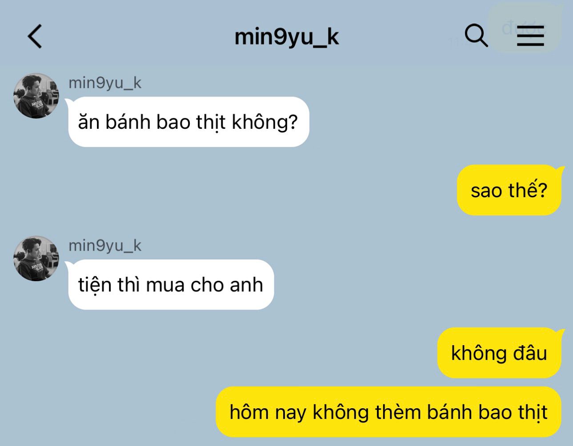573x446 pixels.
Task: Select the "tiện thì mua cho anh" bubble
Action: coord(171,284)
